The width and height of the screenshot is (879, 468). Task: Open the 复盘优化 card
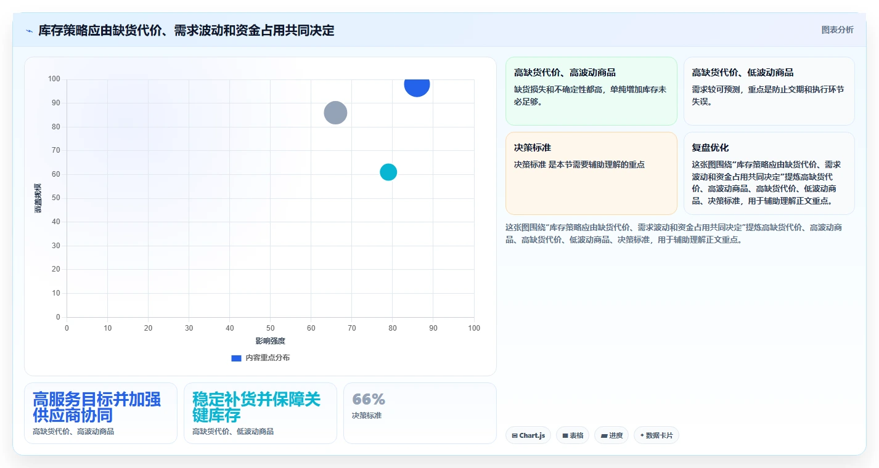pos(769,173)
